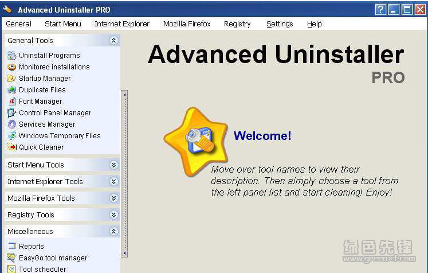Click the Registry Tools header label

(x=31, y=215)
